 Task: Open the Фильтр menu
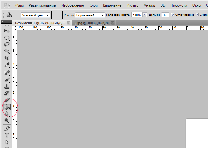pos(133,5)
